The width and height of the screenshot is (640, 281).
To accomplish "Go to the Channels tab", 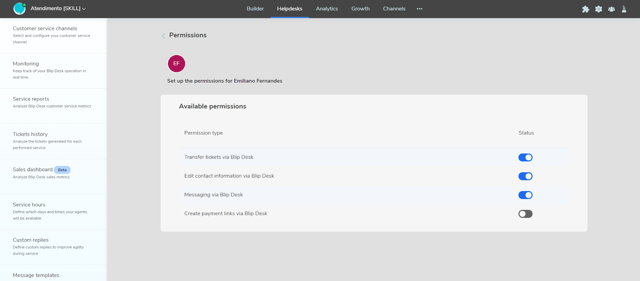I will (x=394, y=9).
